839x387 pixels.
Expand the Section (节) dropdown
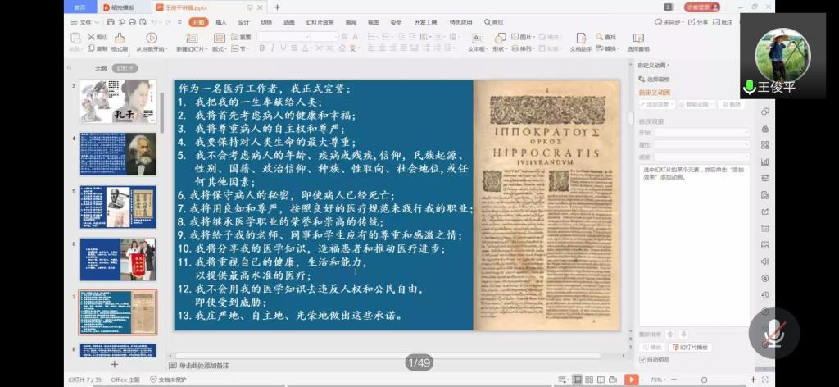pyautogui.click(x=241, y=48)
